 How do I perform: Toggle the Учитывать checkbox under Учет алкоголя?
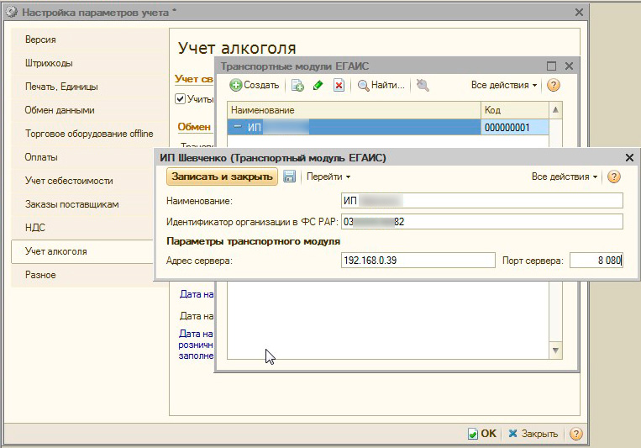coord(180,99)
